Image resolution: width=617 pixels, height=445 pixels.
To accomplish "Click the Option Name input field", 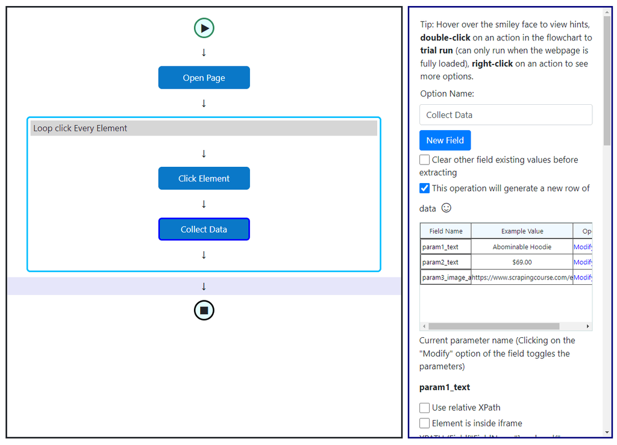I will pos(506,115).
